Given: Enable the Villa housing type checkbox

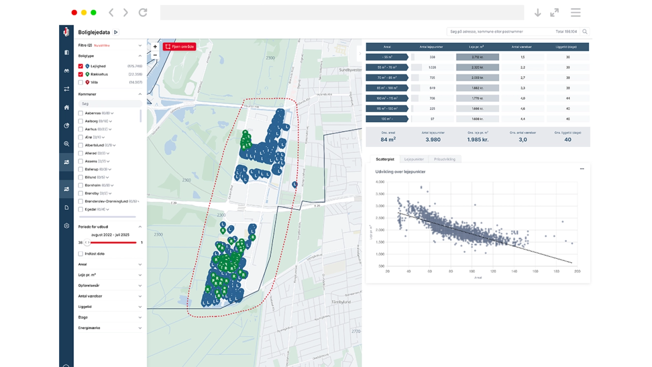Looking at the screenshot, I should 81,82.
